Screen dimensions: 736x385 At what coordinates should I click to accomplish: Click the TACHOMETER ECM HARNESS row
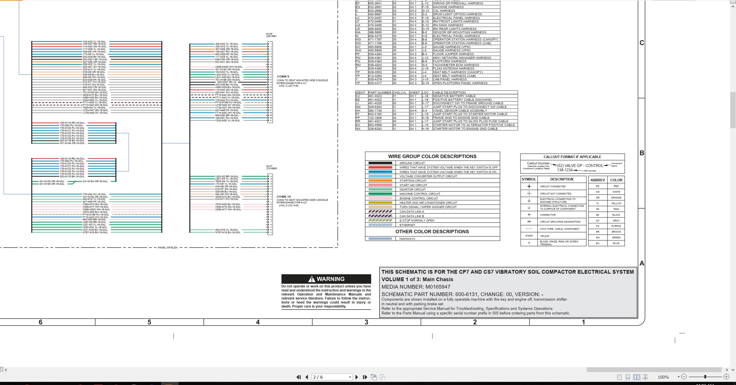tap(428, 65)
